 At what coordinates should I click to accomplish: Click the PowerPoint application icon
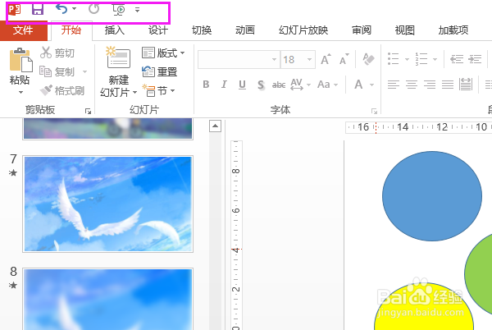(x=14, y=9)
